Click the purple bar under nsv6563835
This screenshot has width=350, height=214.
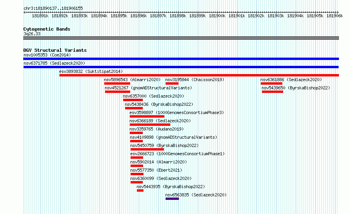click(172, 199)
